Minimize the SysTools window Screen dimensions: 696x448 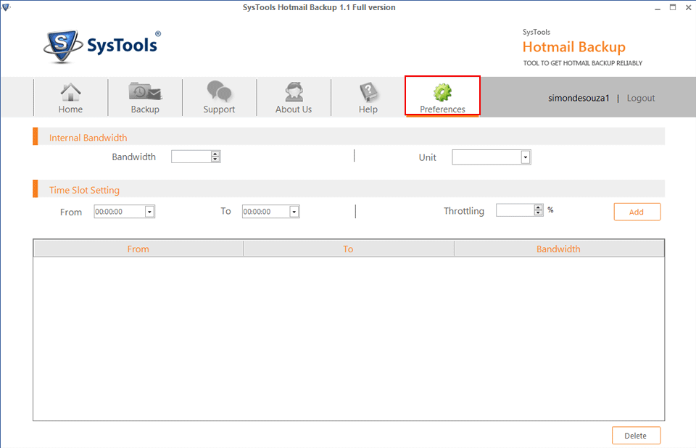(x=658, y=7)
